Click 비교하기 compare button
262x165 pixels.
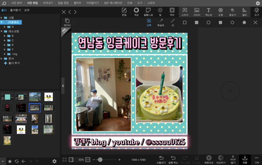pos(221,160)
